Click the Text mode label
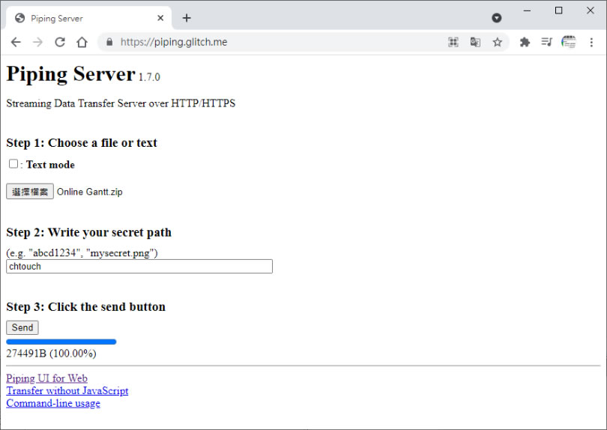Image resolution: width=607 pixels, height=430 pixels. point(50,165)
